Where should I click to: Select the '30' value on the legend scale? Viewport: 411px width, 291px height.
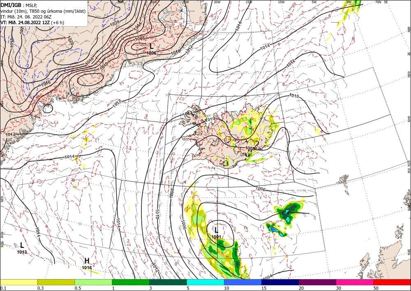pyautogui.click(x=339, y=288)
